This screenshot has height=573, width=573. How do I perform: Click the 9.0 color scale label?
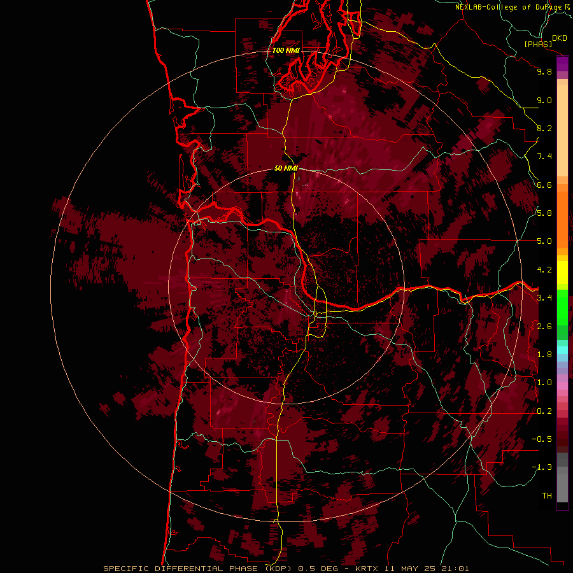click(x=544, y=100)
